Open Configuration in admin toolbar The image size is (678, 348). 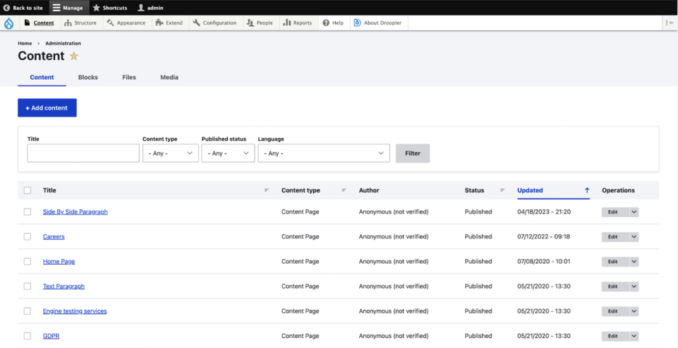215,23
